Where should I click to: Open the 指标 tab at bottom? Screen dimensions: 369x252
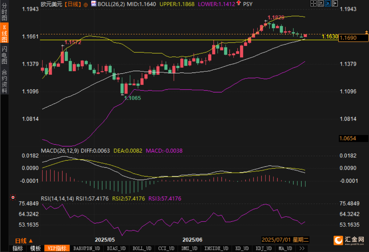[17, 248]
